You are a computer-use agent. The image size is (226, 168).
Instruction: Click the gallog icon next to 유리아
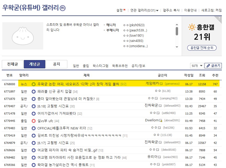pyautogui.click(x=159, y=157)
